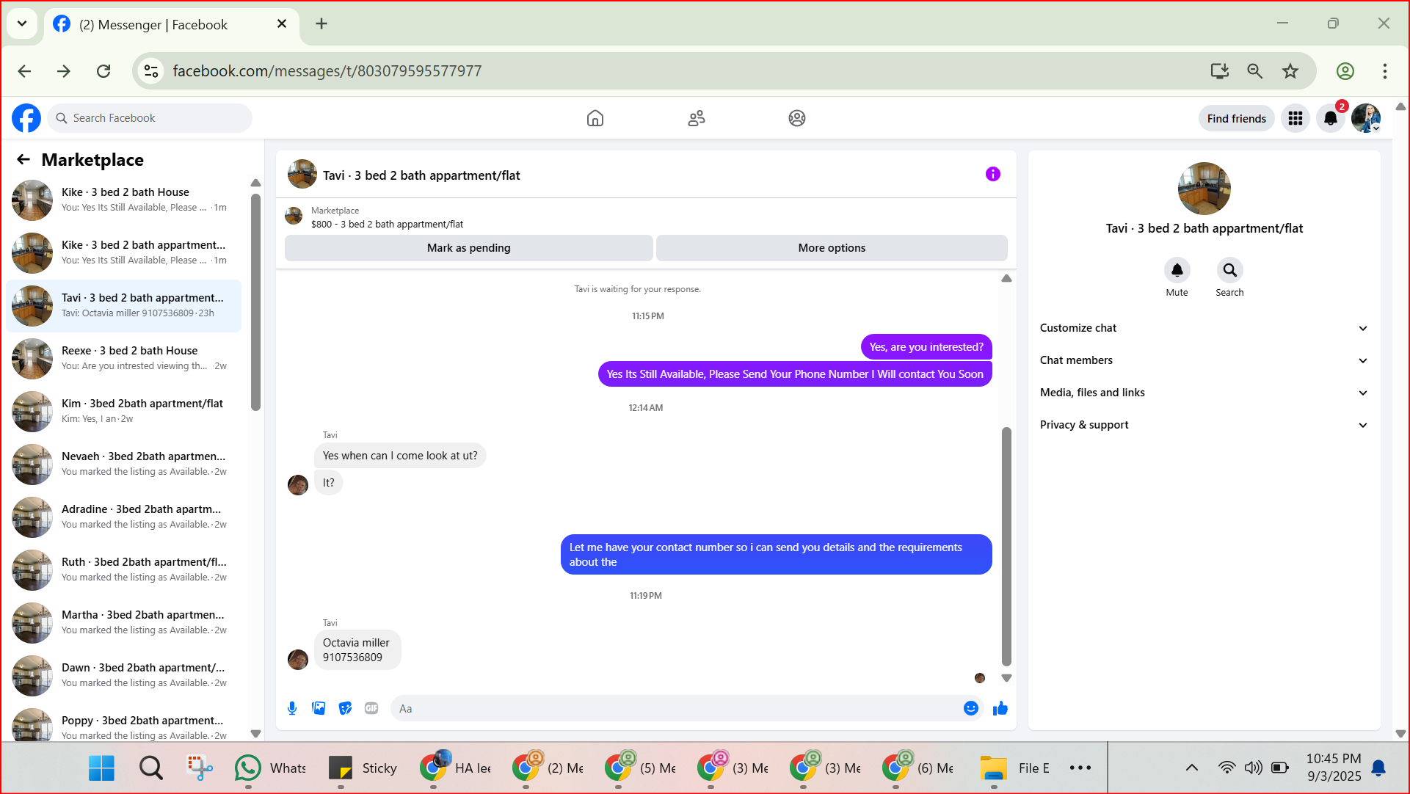Open the Chrome tab search dropdown
The image size is (1410, 794).
pyautogui.click(x=22, y=23)
